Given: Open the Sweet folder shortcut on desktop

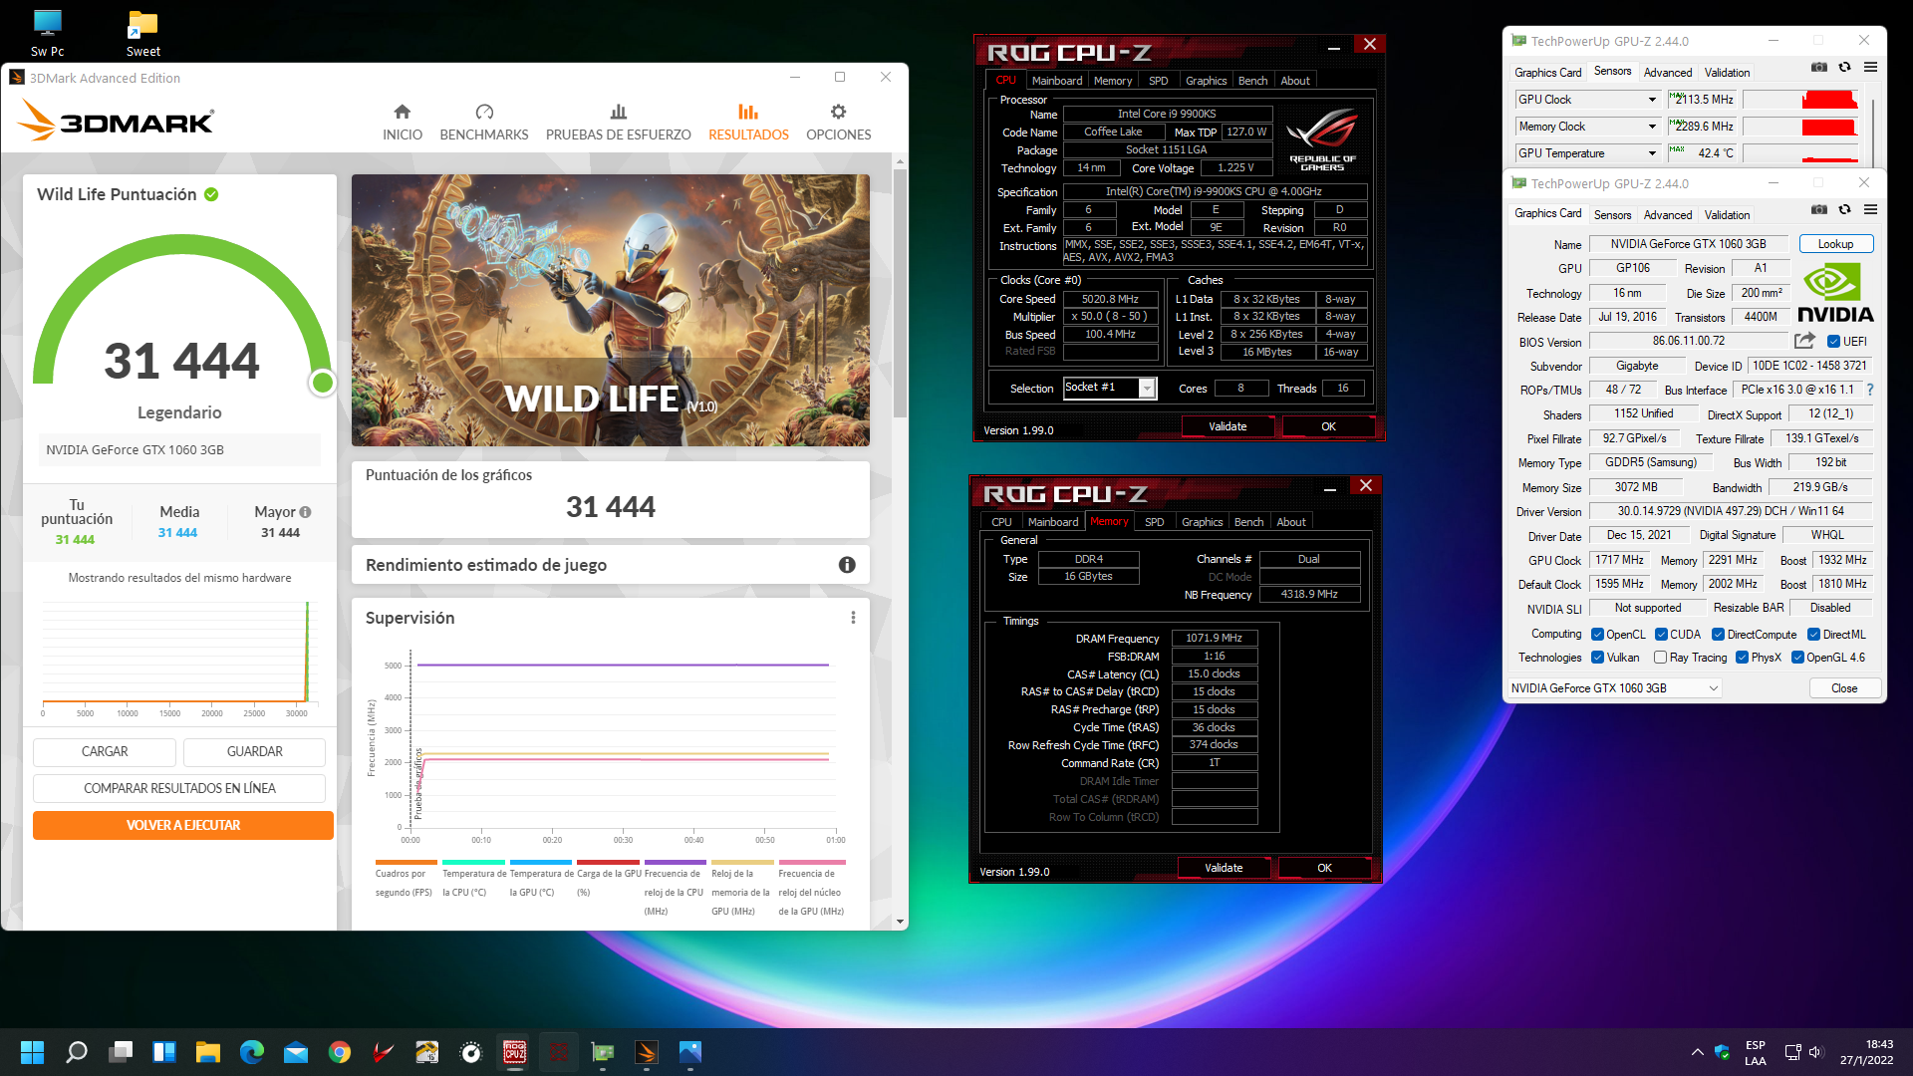Looking at the screenshot, I should [142, 33].
